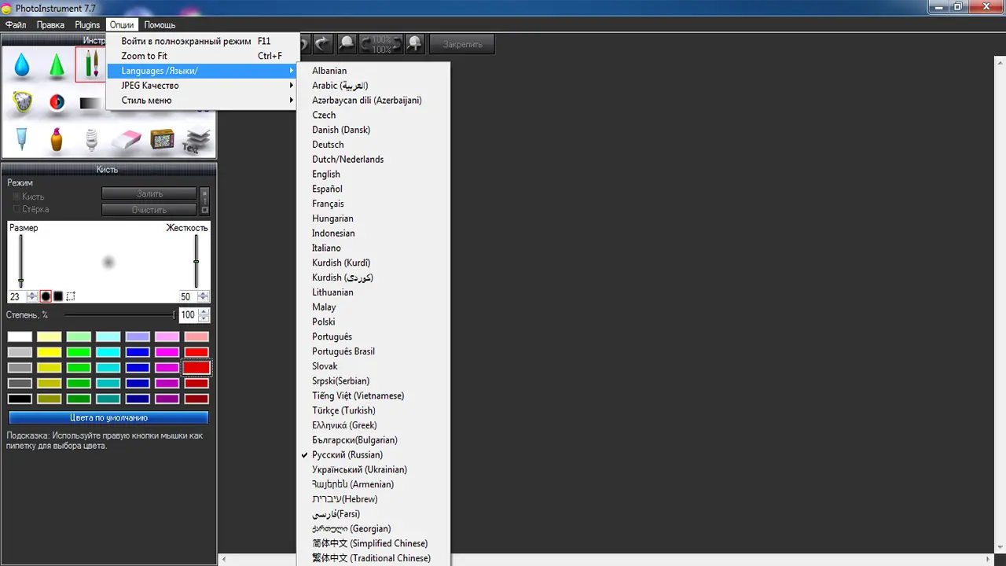Choose Zoom to Fit menu entry
Image resolution: width=1006 pixels, height=566 pixels.
tap(204, 56)
